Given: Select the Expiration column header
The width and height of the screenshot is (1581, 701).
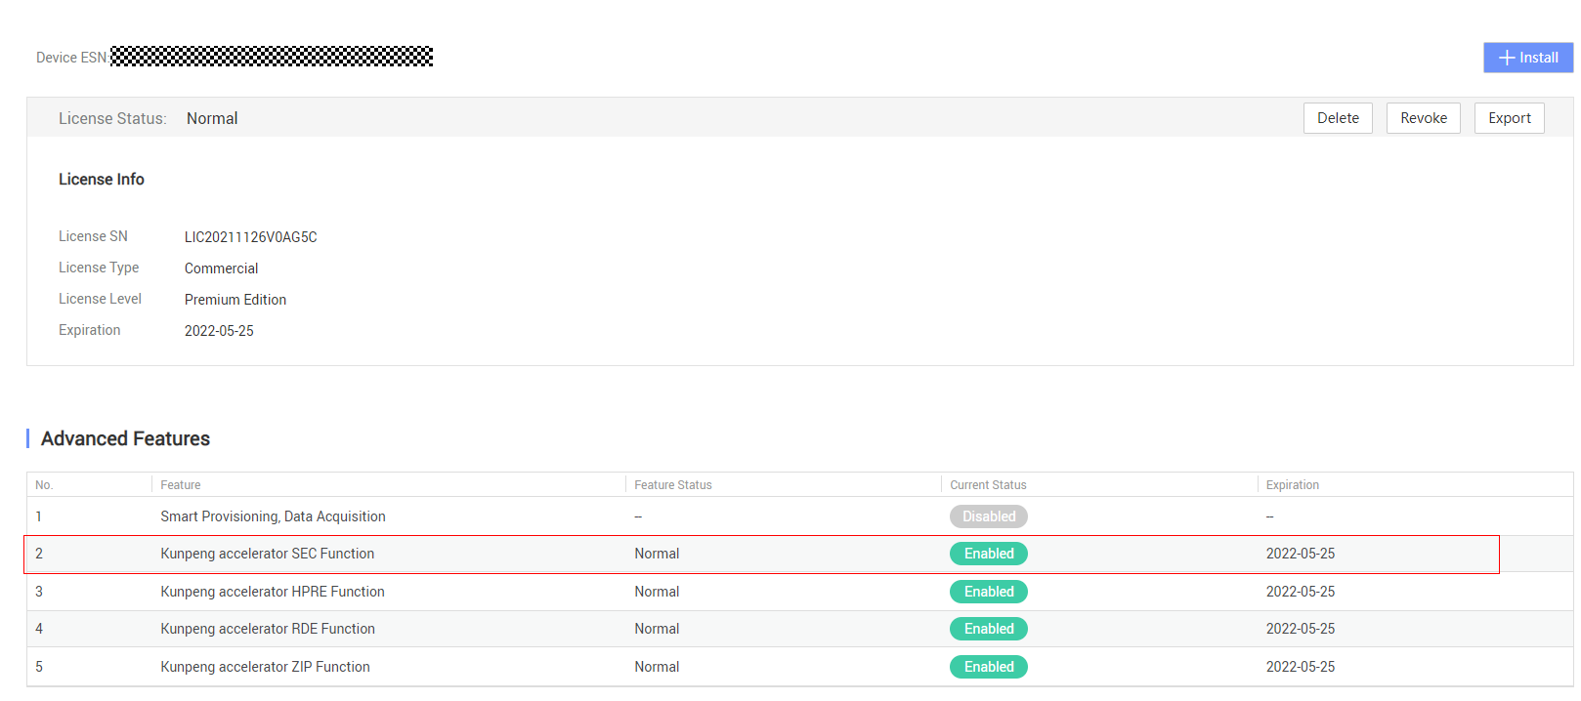Looking at the screenshot, I should pyautogui.click(x=1293, y=485).
